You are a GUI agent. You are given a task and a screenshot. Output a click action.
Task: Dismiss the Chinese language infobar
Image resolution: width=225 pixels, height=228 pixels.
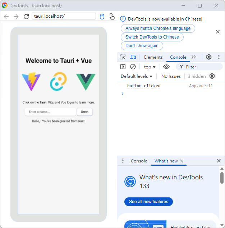[217, 32]
